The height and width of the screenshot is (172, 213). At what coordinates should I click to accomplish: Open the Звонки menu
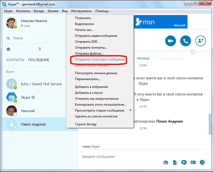click(x=53, y=11)
